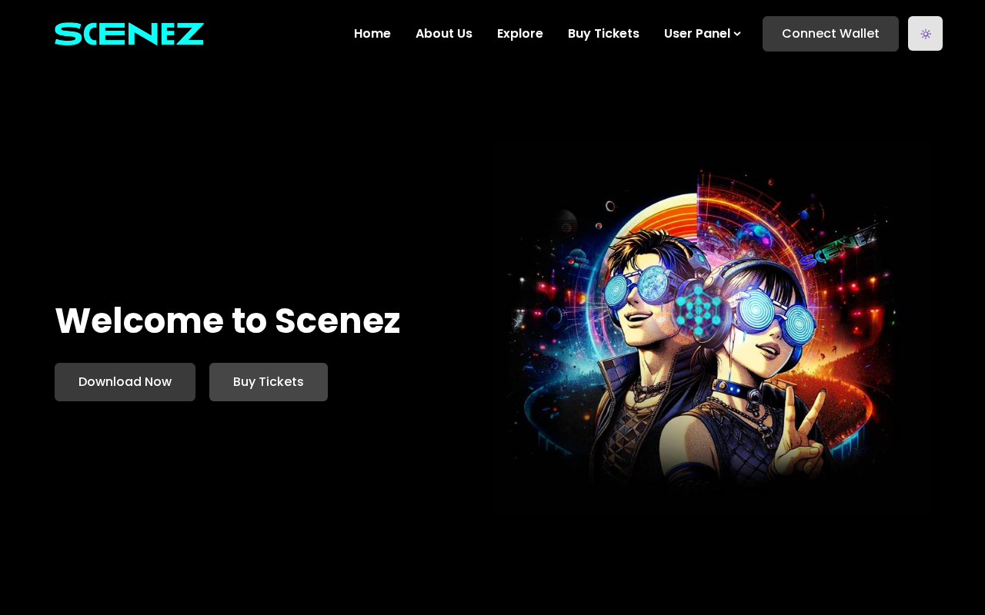Click the Connect Wallet button
This screenshot has height=615, width=985.
(x=830, y=34)
